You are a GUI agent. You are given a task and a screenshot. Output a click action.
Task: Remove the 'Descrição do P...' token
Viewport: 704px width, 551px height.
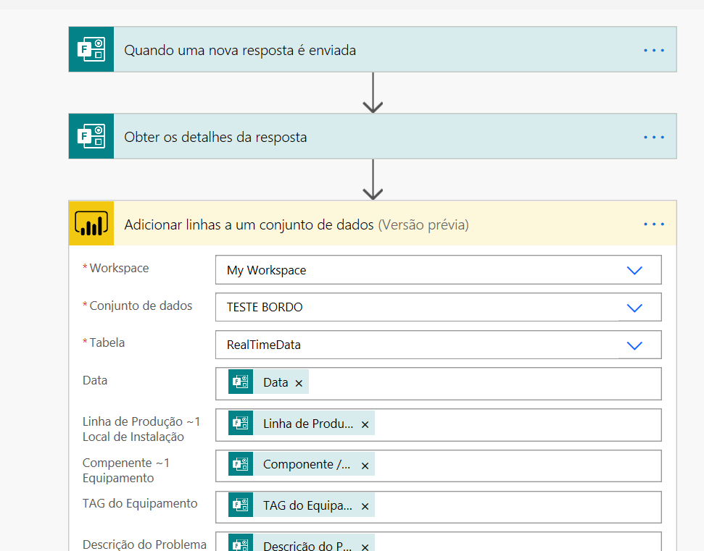tap(365, 547)
